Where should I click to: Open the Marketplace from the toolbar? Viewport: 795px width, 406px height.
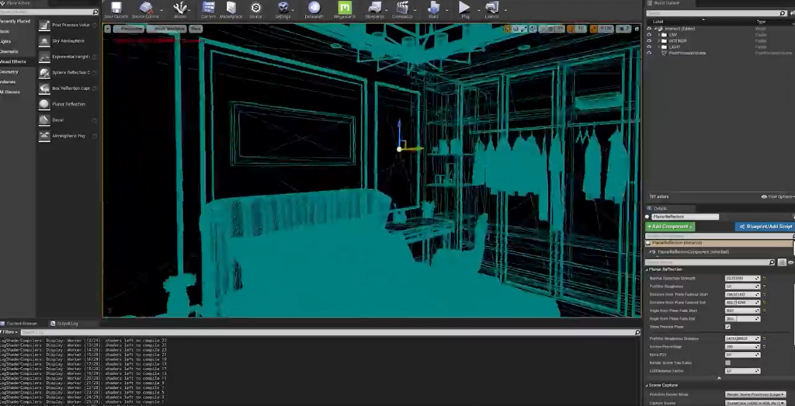pyautogui.click(x=231, y=9)
